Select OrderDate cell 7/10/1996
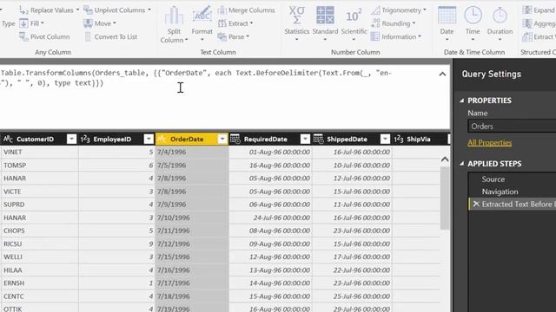The height and width of the screenshot is (312, 556). click(192, 218)
